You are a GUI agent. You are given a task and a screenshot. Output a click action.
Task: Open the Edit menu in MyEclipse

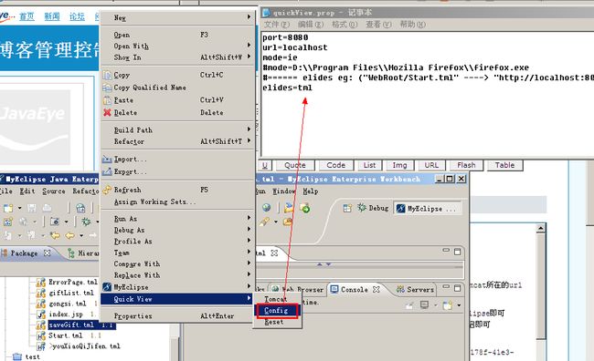point(27,191)
